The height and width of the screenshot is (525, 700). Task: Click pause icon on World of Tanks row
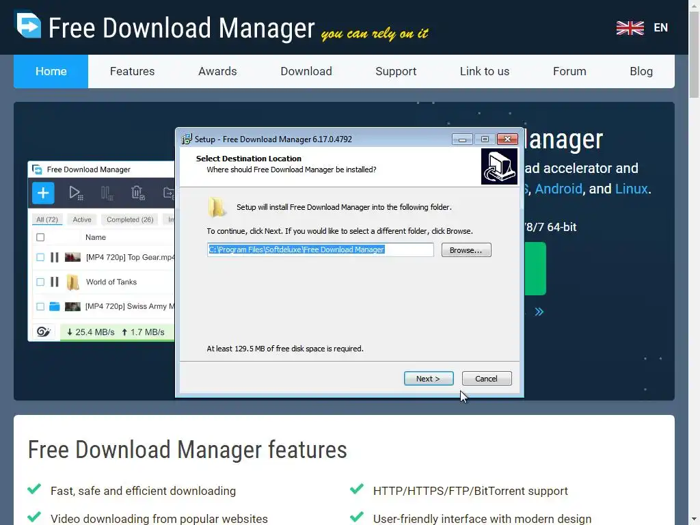[x=55, y=282]
